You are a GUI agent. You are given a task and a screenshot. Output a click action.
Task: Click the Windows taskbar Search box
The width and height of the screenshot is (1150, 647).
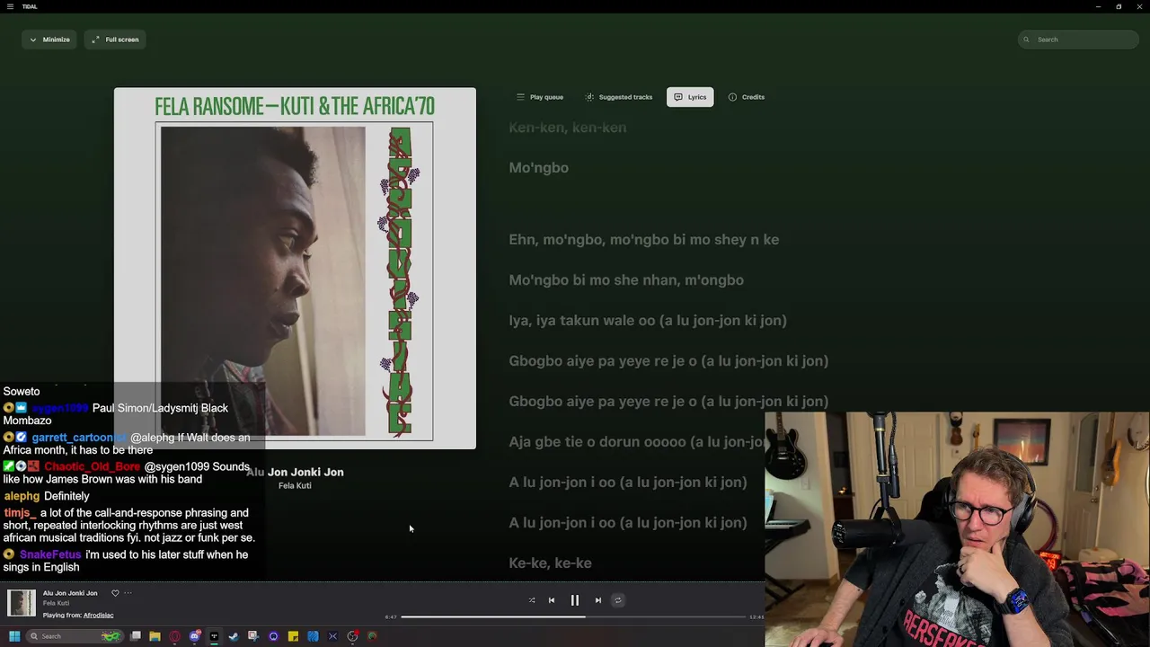pyautogui.click(x=75, y=636)
